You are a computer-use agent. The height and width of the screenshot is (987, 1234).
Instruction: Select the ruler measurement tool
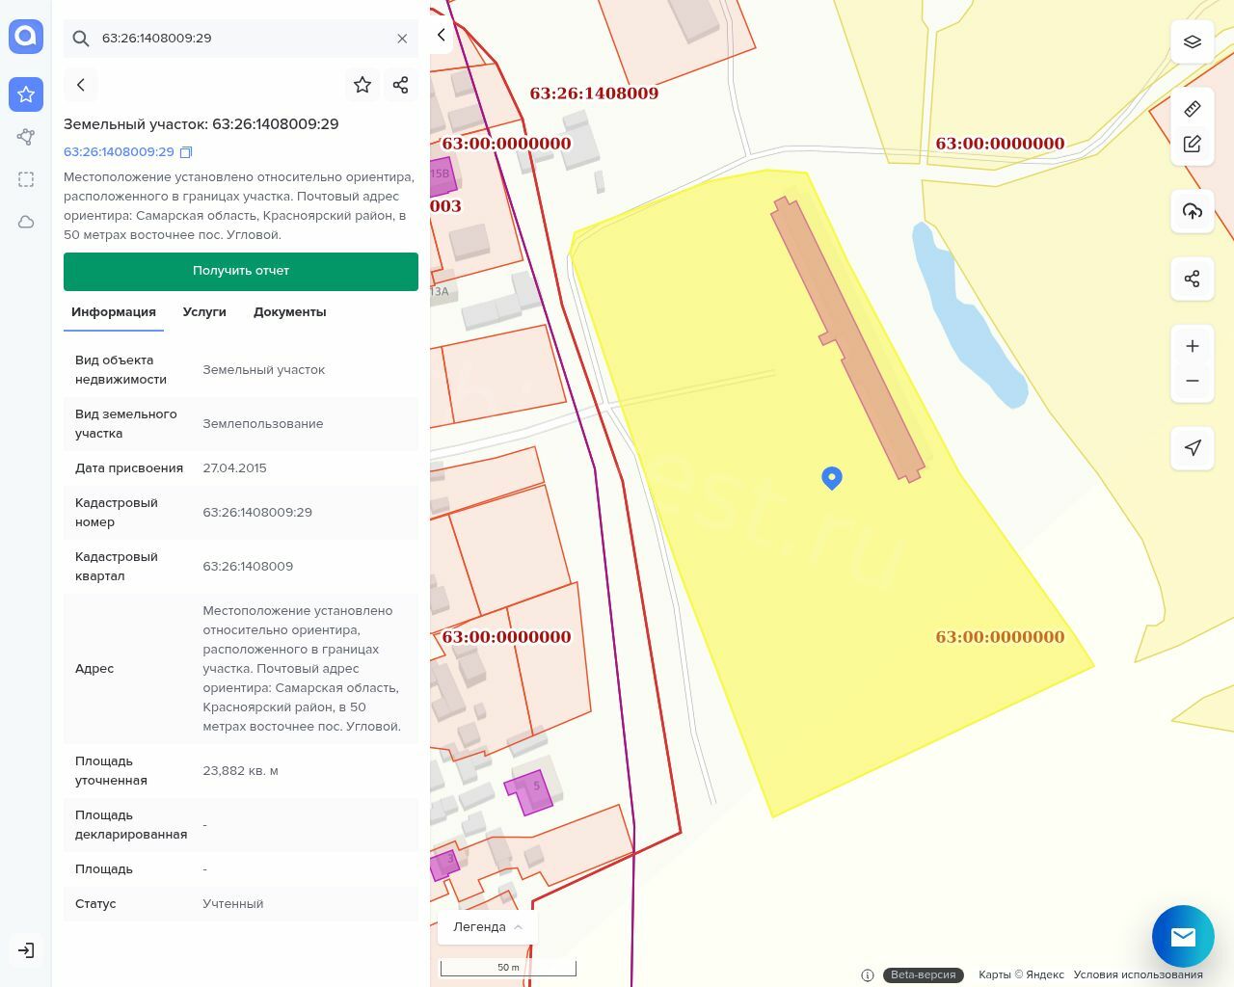point(1193,109)
